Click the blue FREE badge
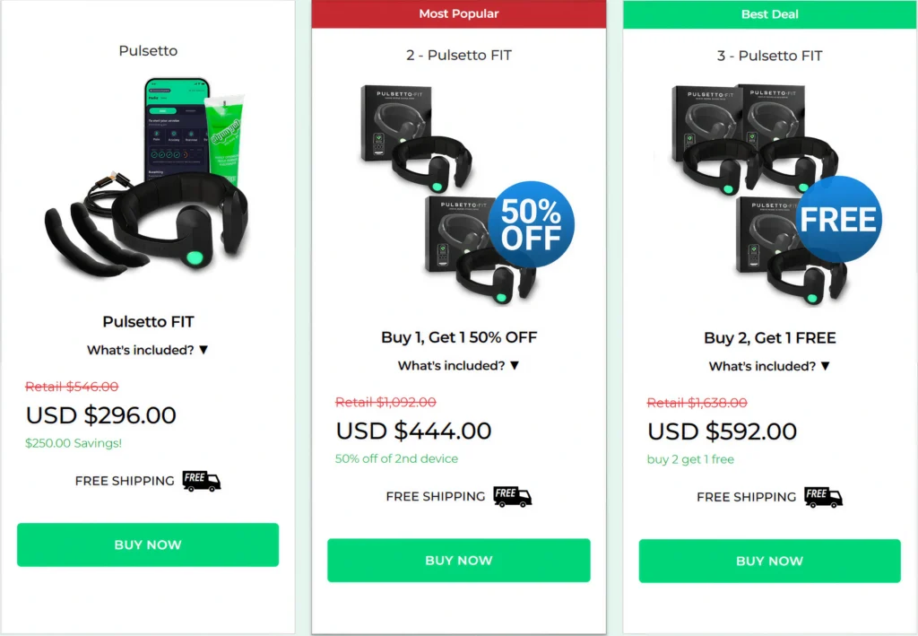 tap(839, 220)
